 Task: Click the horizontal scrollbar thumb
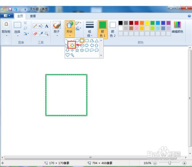tap(90, 157)
